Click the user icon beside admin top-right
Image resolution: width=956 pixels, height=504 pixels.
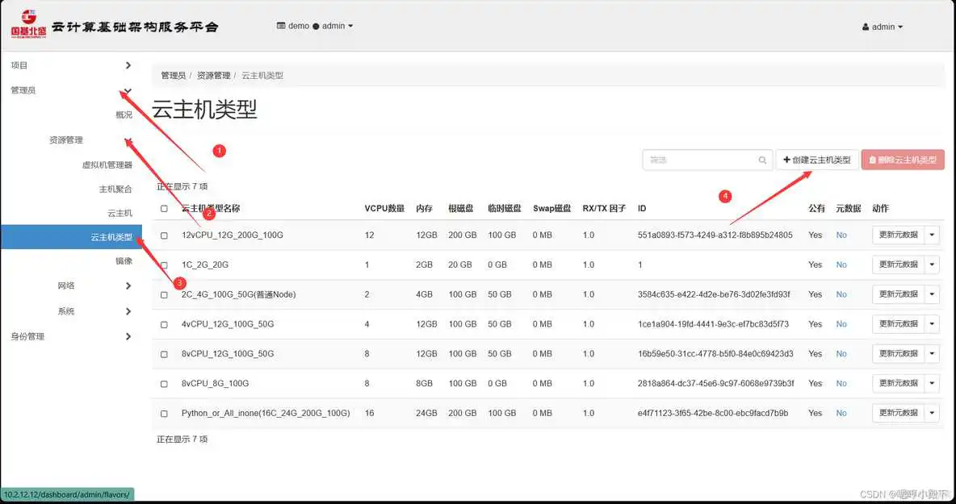point(864,26)
